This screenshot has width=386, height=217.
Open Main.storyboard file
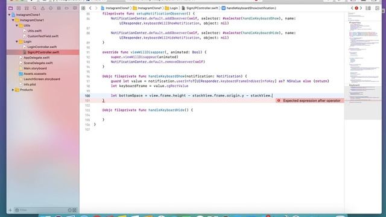click(35, 68)
